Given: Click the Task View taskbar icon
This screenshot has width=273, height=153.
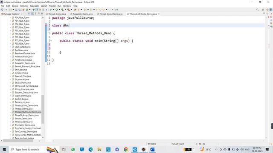Looking at the screenshot, I should [x=64, y=149].
